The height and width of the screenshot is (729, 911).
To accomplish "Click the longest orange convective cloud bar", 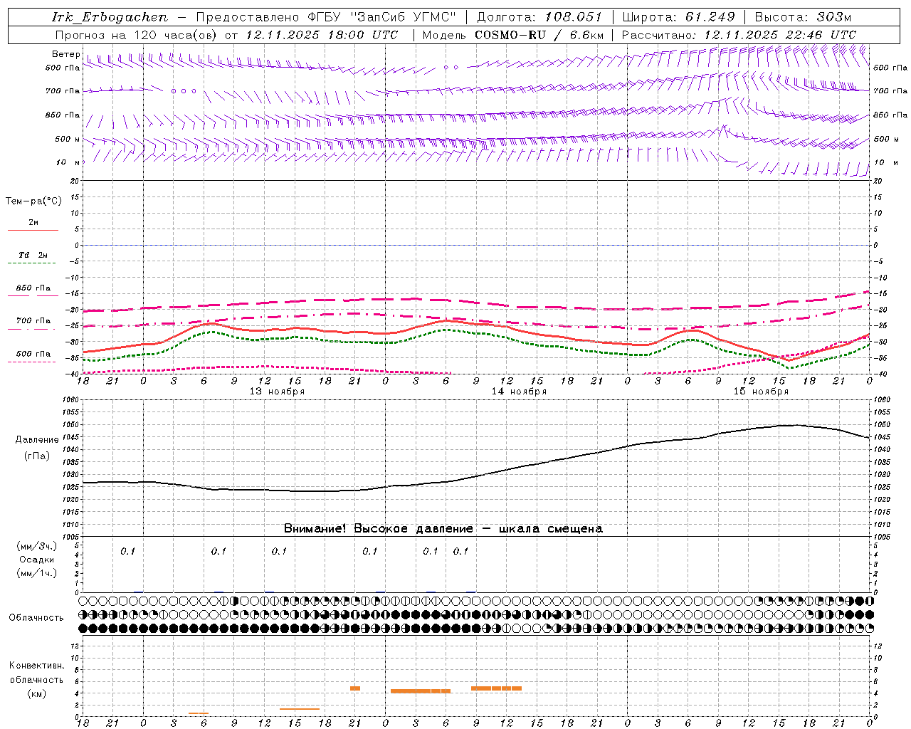I will click(421, 691).
